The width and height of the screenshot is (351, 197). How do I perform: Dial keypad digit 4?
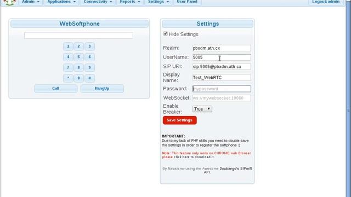68,57
